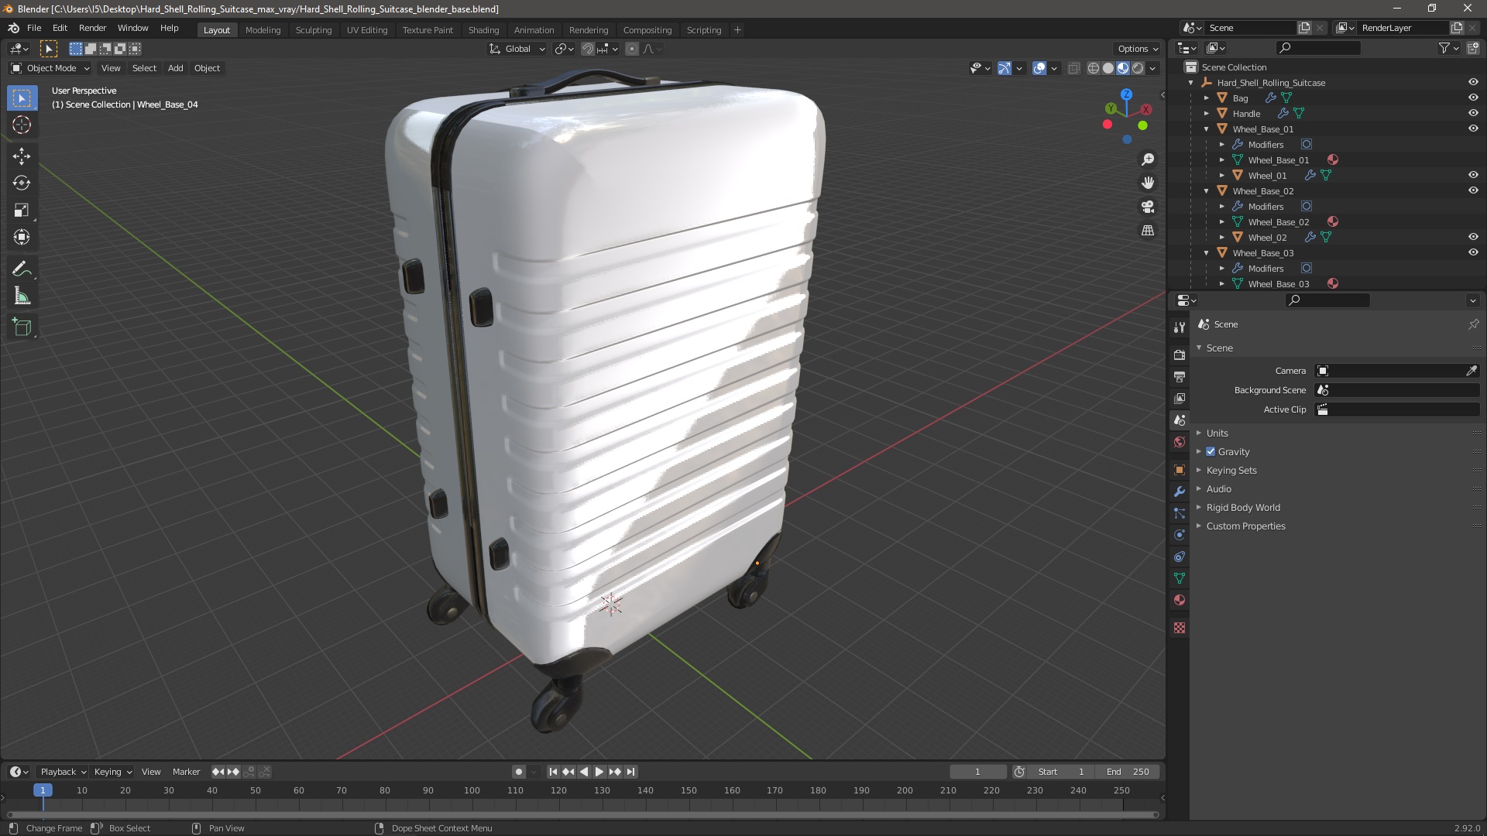This screenshot has width=1487, height=836.
Task: Click the pan view hand icon
Action: click(1148, 183)
